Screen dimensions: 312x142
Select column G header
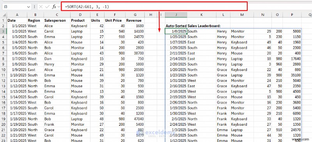click(135, 15)
